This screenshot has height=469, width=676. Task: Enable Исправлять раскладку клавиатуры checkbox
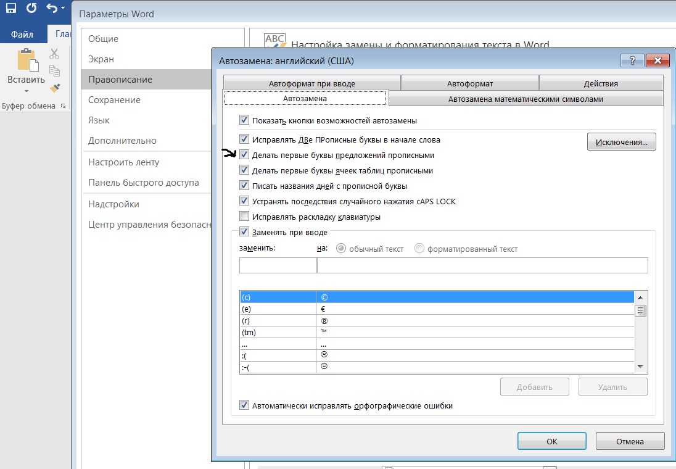244,216
